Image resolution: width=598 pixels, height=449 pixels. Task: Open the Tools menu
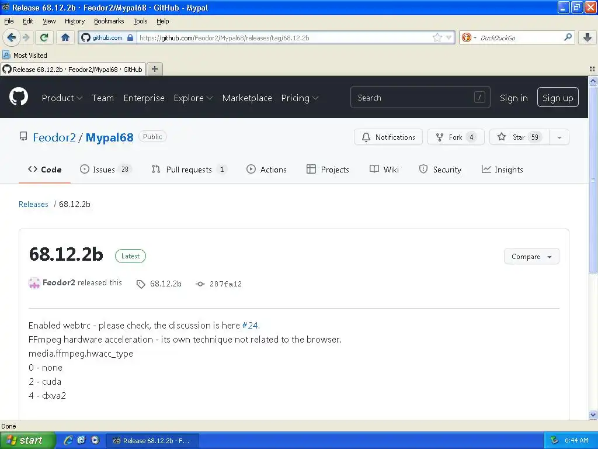(x=140, y=21)
